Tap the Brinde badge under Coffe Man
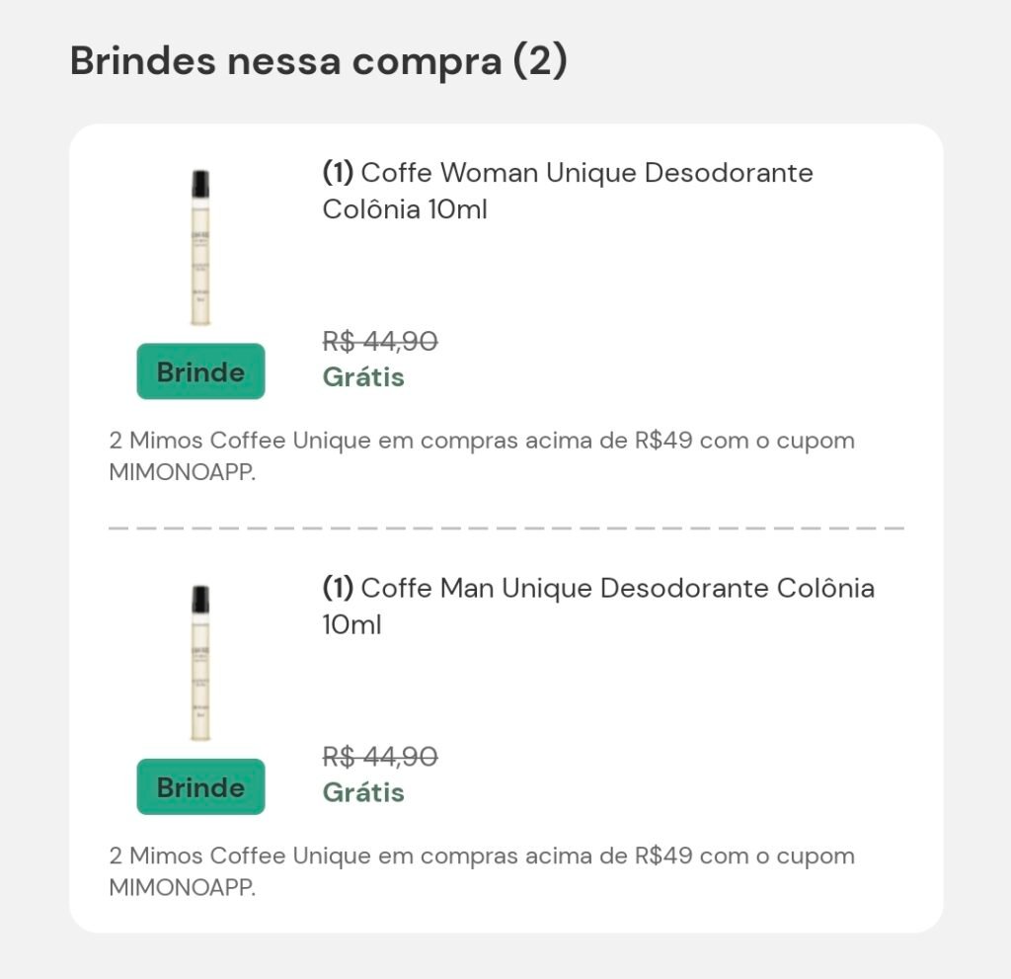Screen dimensions: 1011x979 [200, 787]
